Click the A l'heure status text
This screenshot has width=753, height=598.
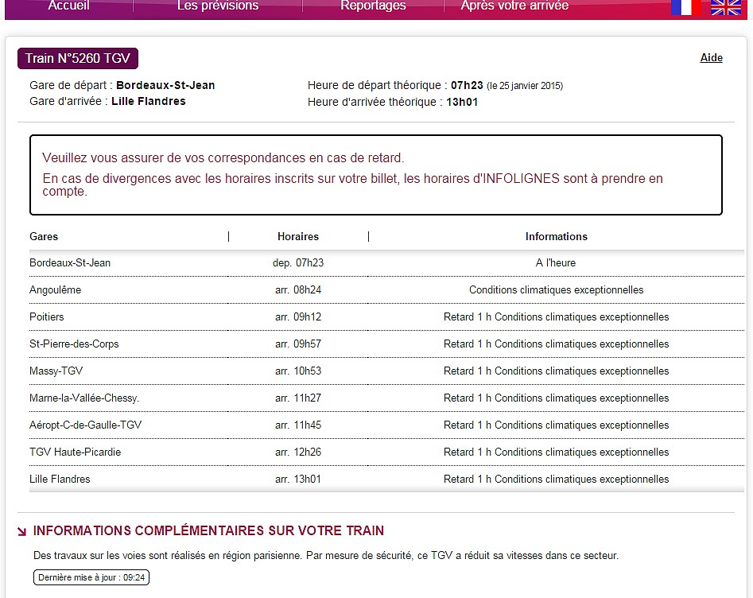pos(556,262)
